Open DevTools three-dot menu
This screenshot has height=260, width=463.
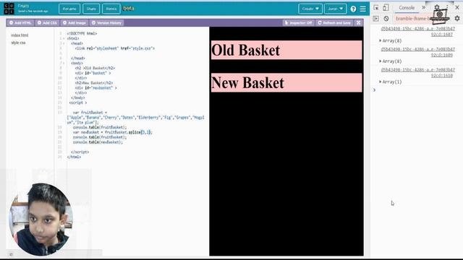pos(447,8)
